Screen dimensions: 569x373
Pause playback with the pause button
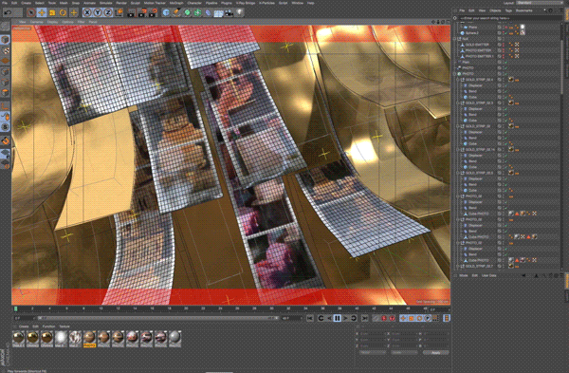pos(337,318)
